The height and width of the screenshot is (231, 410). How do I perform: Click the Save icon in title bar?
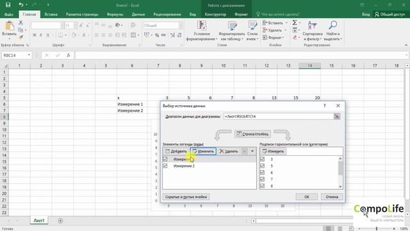tap(8, 4)
